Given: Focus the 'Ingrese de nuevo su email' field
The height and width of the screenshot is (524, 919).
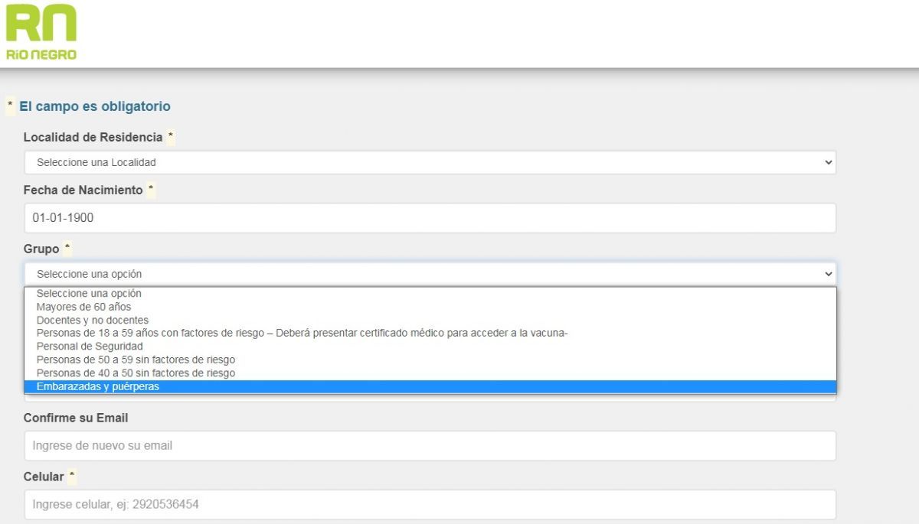Looking at the screenshot, I should [x=429, y=445].
